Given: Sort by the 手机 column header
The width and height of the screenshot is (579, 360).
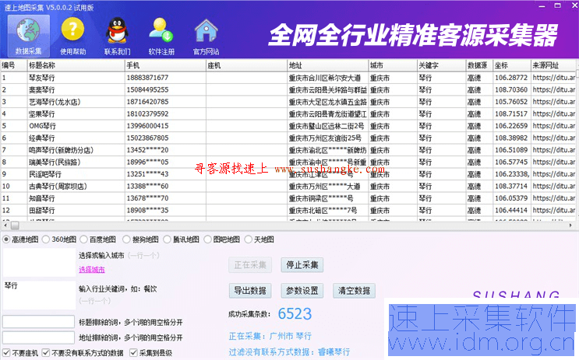Looking at the screenshot, I should (165, 65).
